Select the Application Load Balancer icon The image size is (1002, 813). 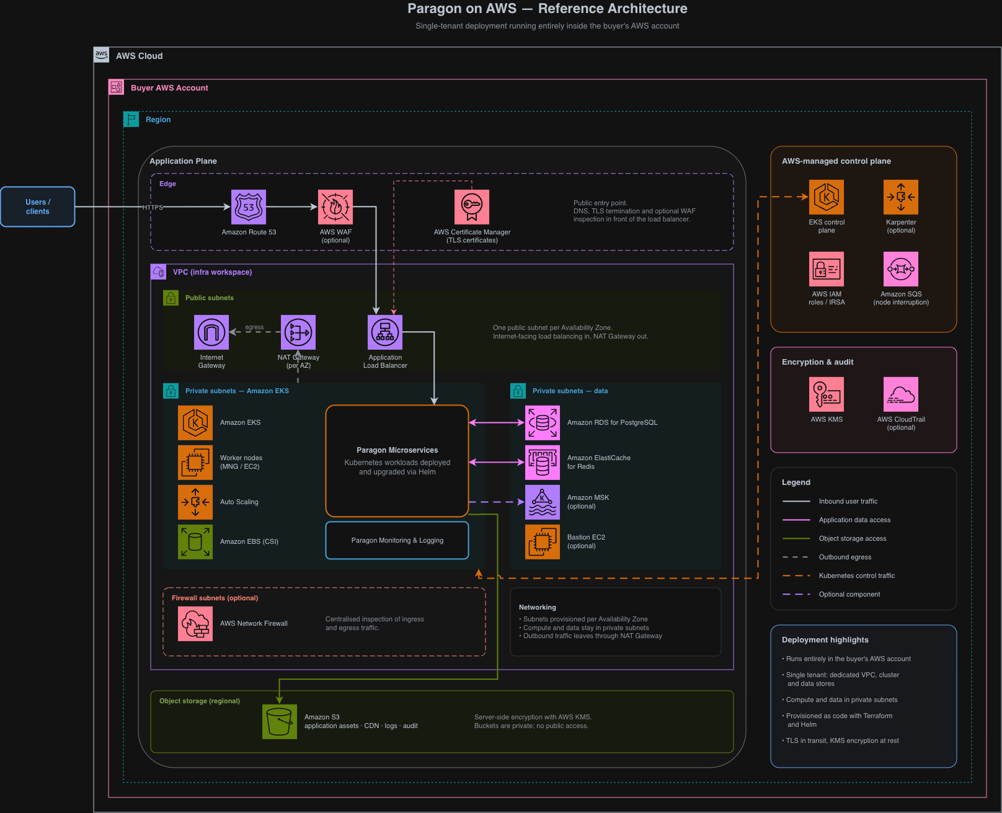(x=385, y=332)
